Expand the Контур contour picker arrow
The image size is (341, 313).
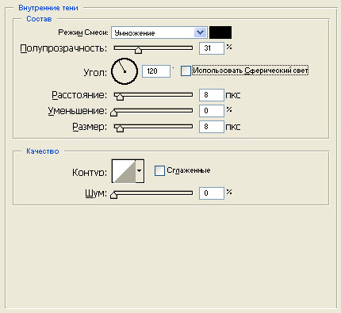[x=140, y=171]
